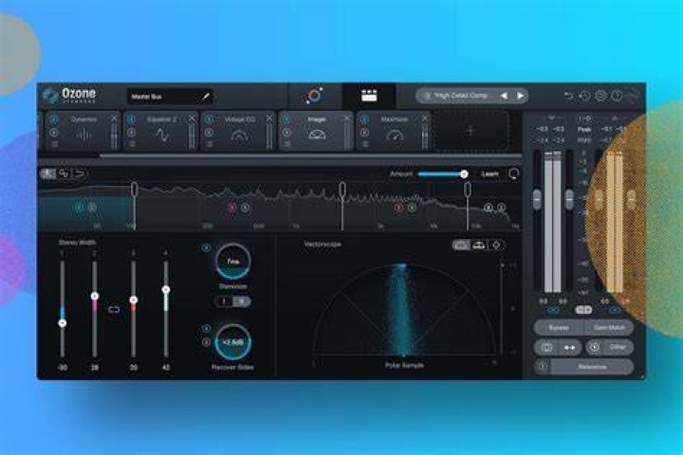The width and height of the screenshot is (683, 455).
Task: Open the undo history clock icon
Action: pos(584,96)
